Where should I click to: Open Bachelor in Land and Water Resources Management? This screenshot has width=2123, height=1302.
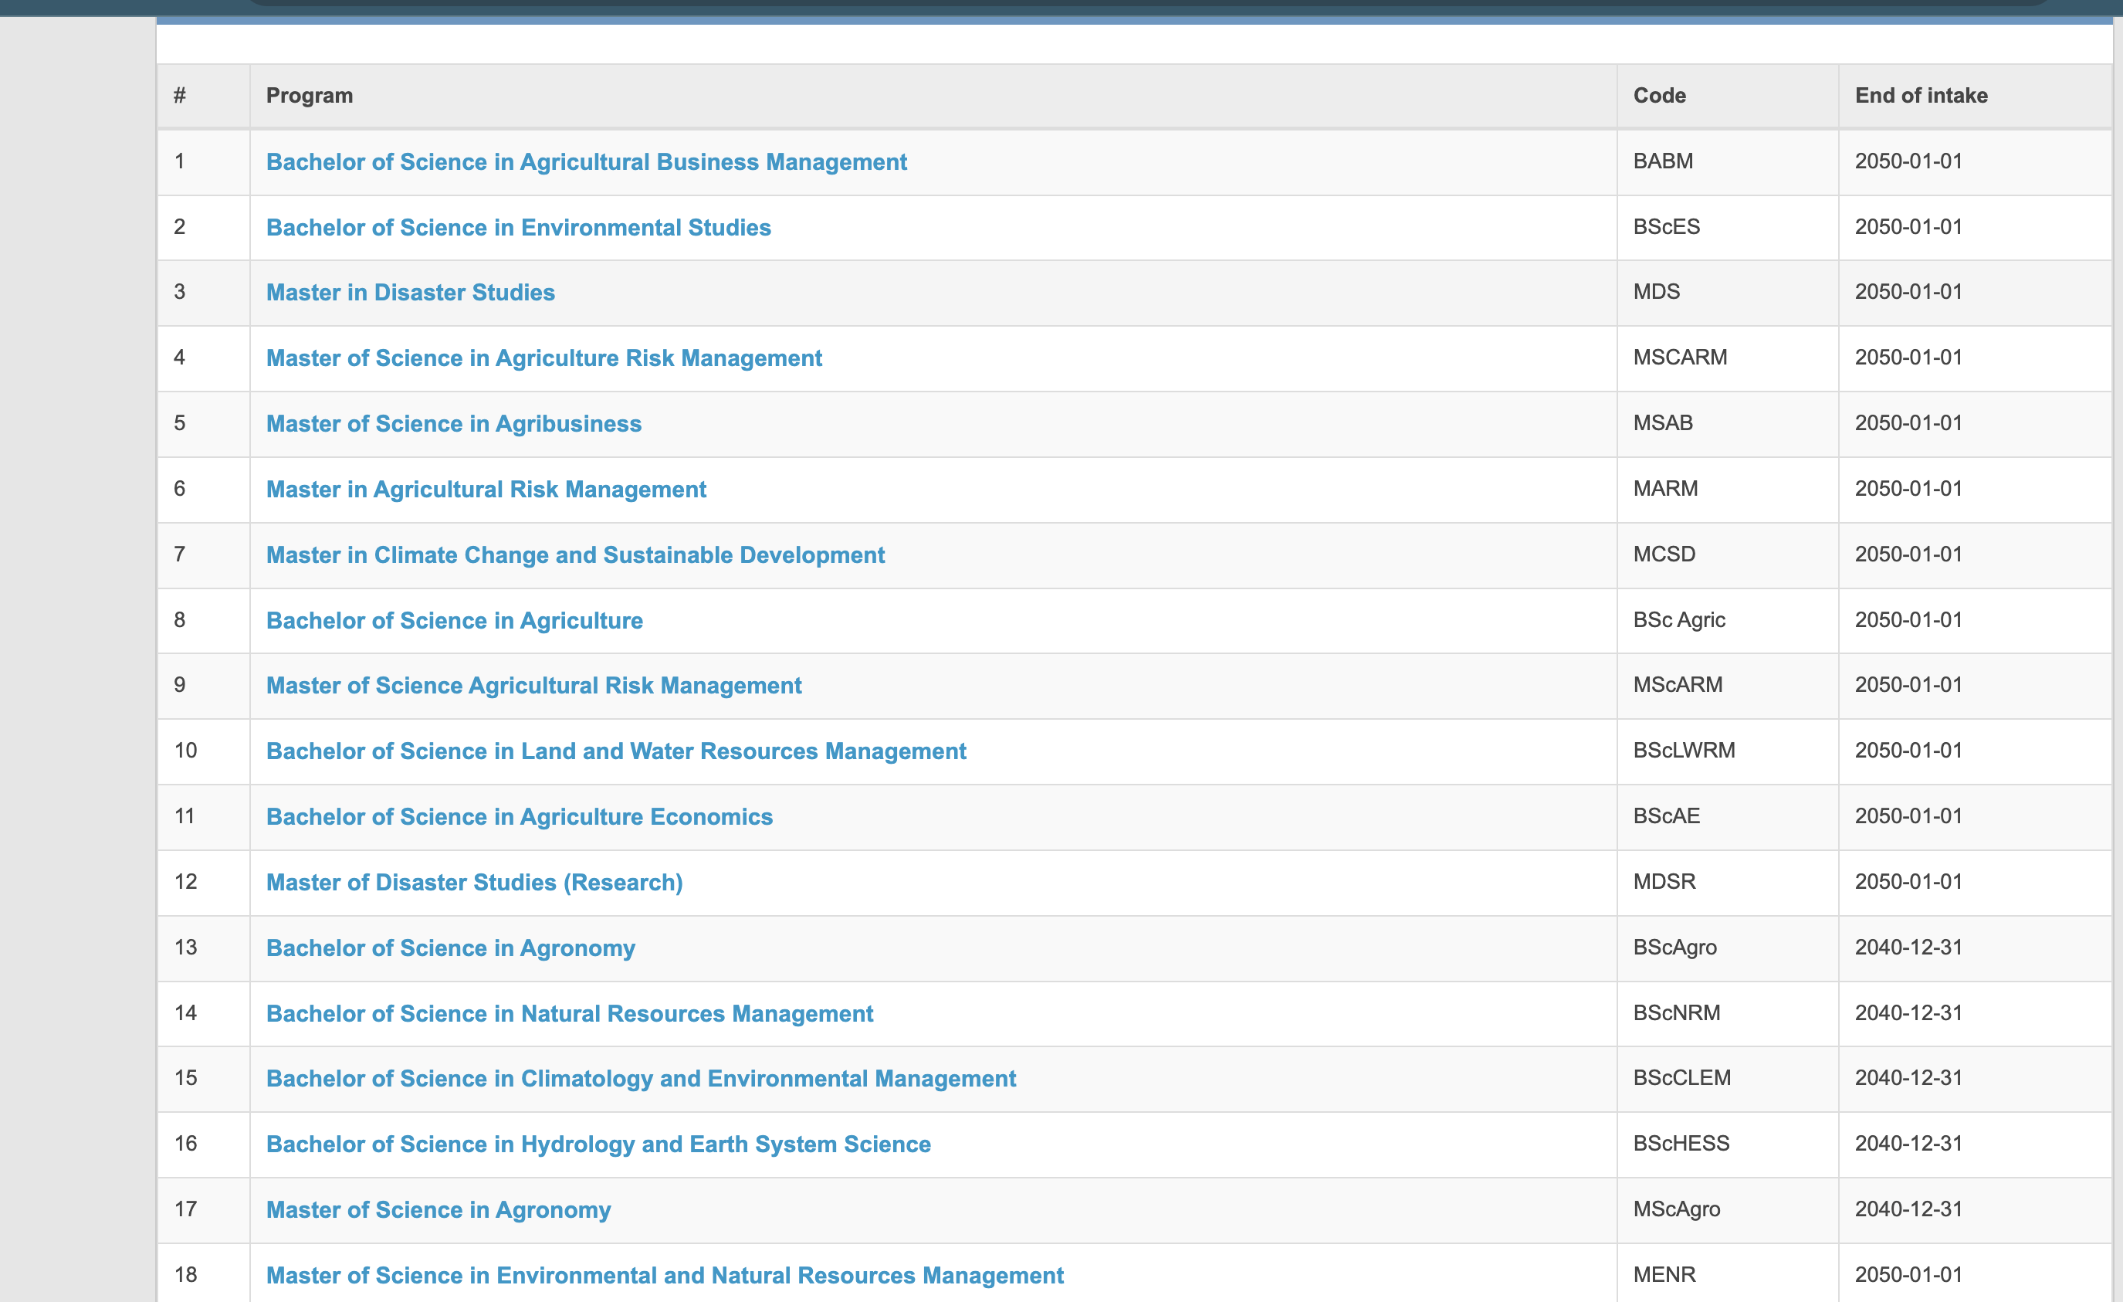(616, 751)
